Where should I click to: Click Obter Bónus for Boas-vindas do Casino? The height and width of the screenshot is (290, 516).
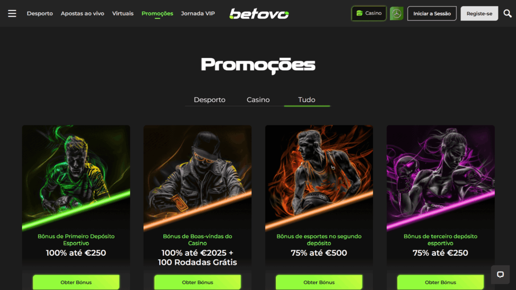click(x=198, y=282)
